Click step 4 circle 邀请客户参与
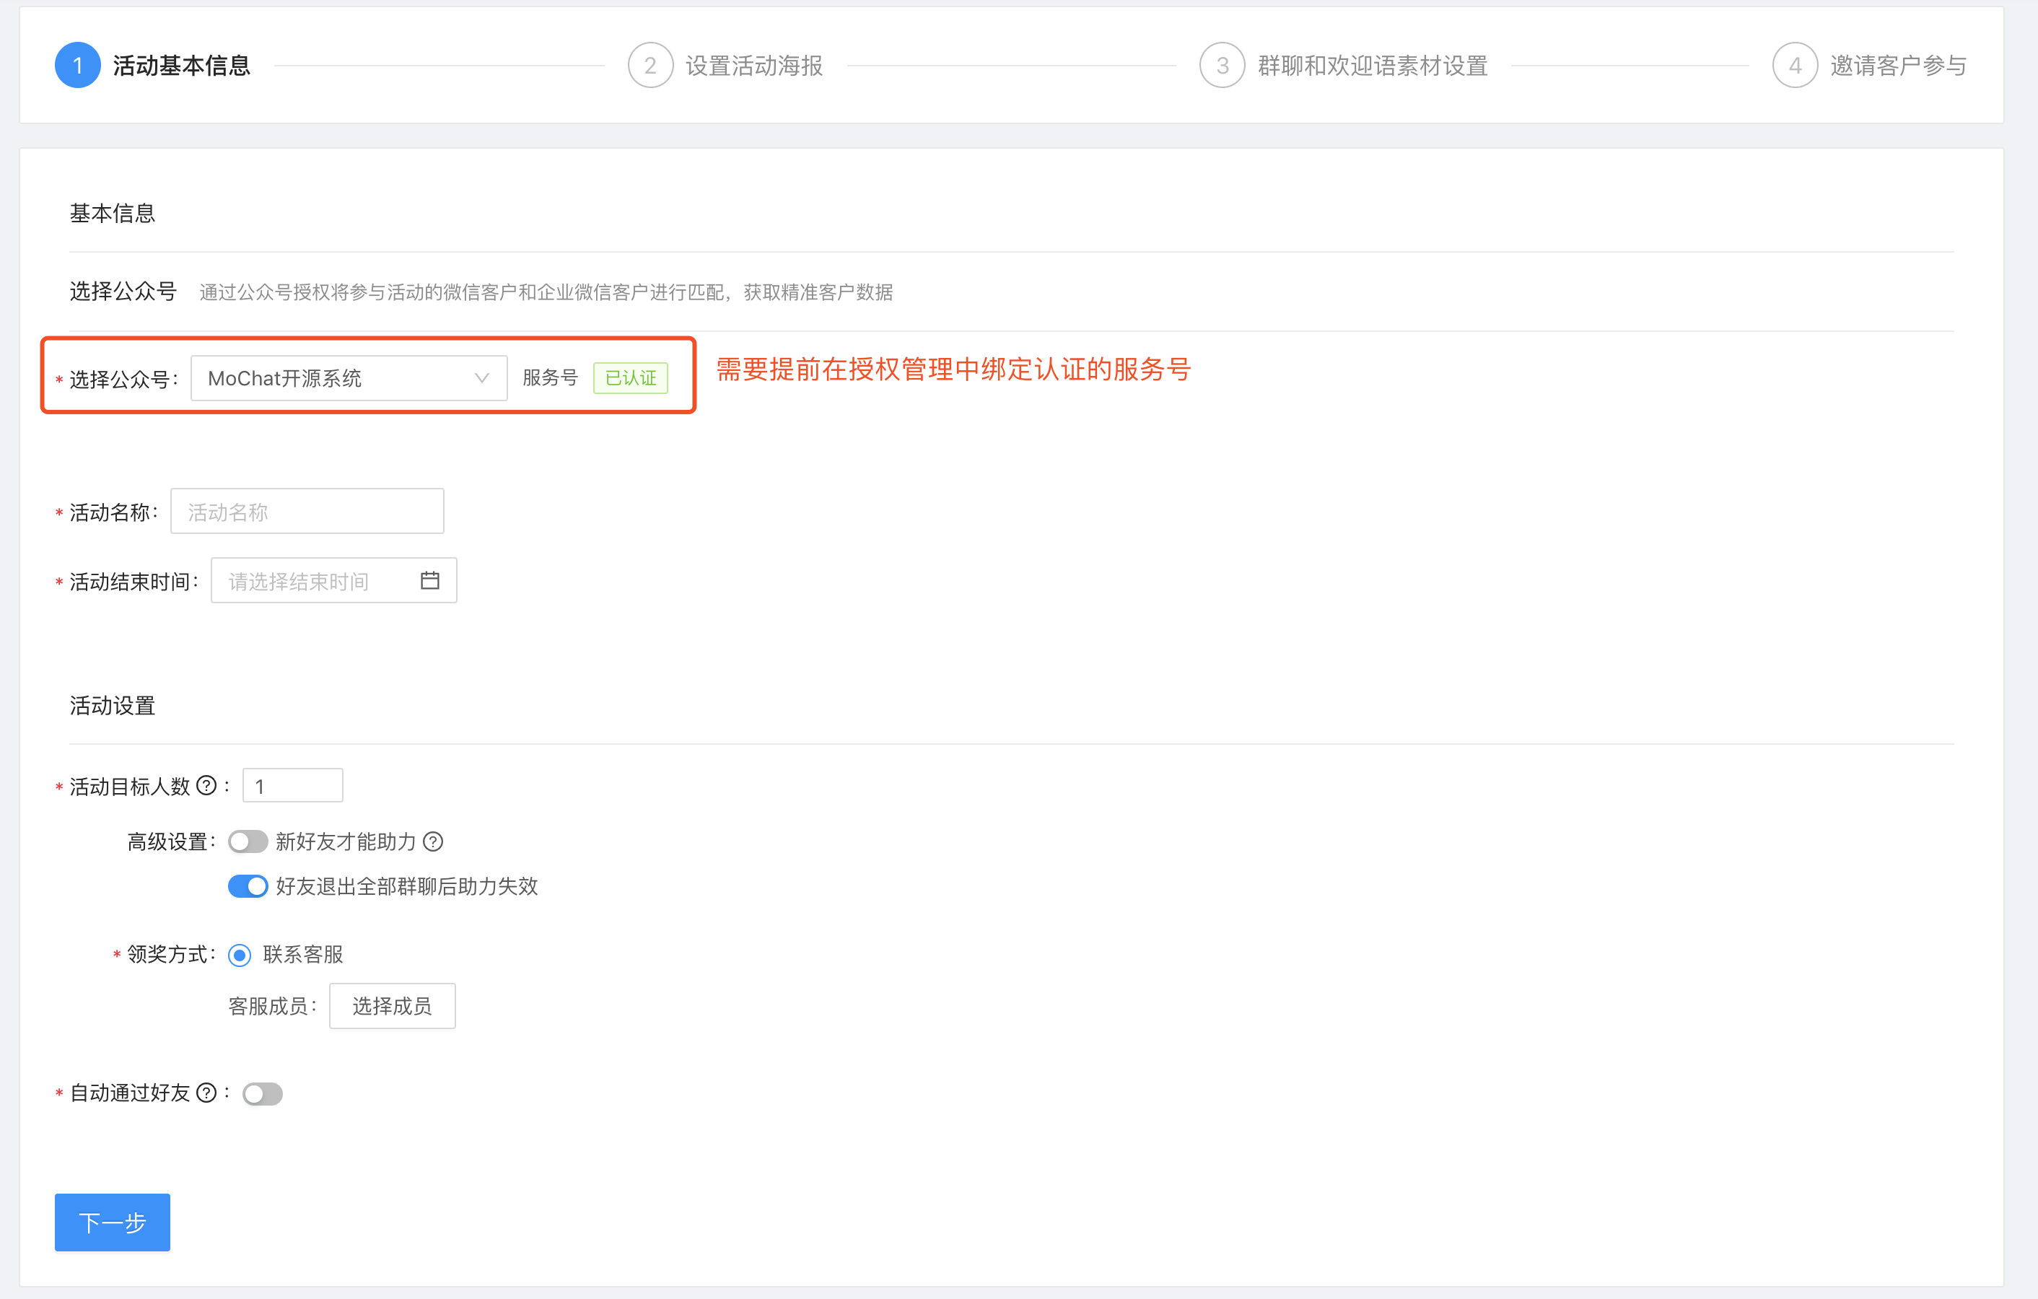2038x1299 pixels. coord(1794,65)
